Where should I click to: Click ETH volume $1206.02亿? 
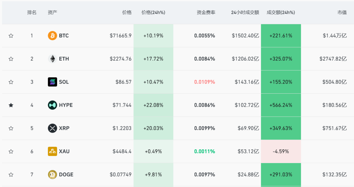click(x=246, y=59)
